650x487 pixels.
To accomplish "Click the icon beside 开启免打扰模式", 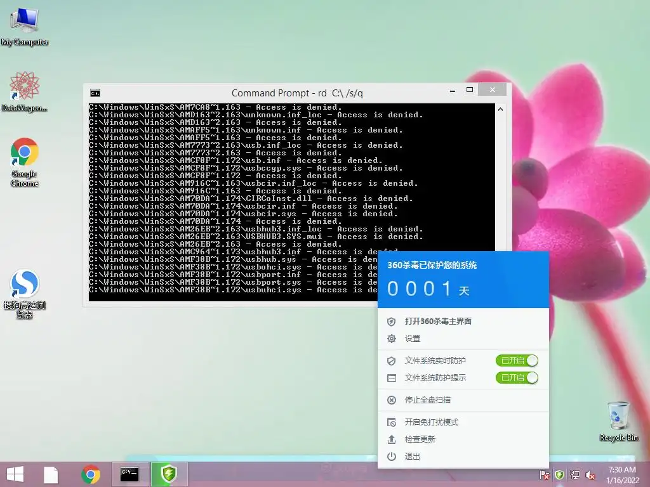I will click(x=391, y=422).
